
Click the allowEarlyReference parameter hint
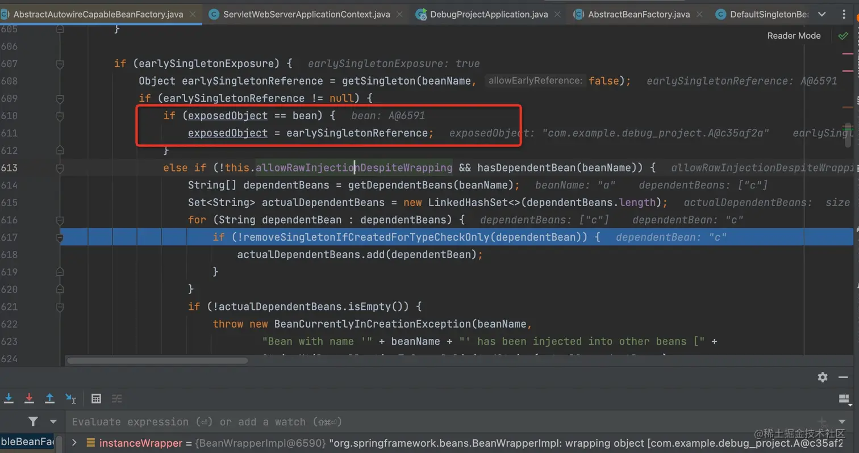536,81
